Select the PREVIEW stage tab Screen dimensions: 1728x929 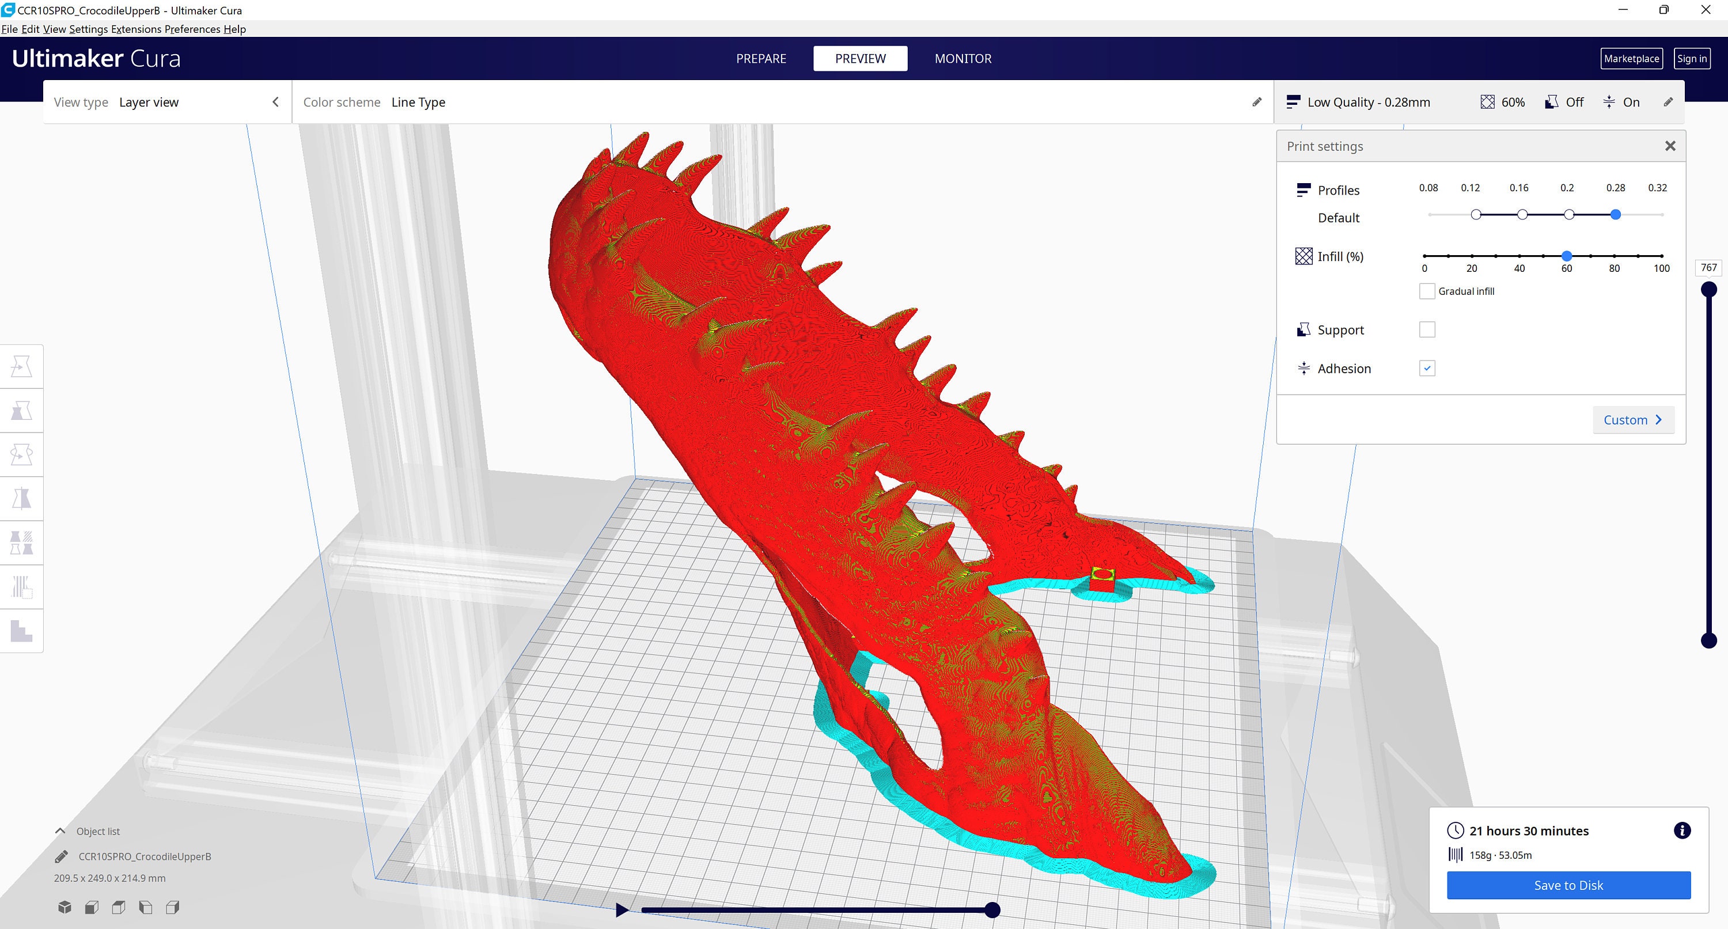coord(860,58)
